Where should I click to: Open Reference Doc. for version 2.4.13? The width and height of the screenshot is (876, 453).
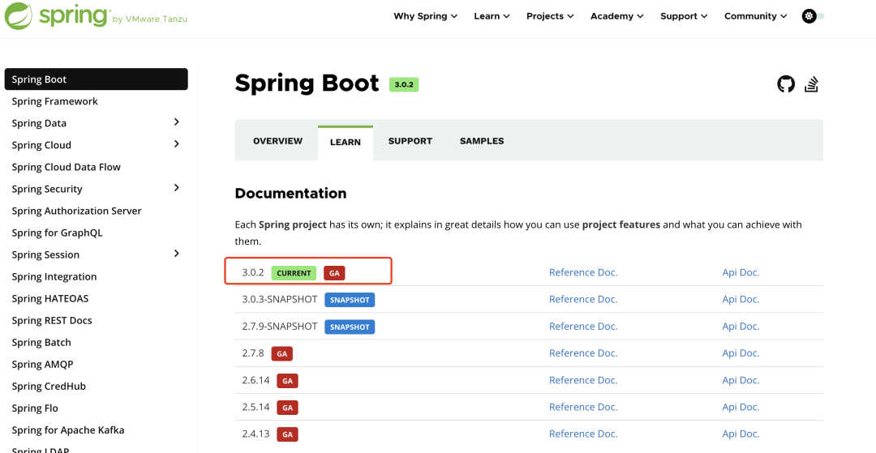click(583, 434)
